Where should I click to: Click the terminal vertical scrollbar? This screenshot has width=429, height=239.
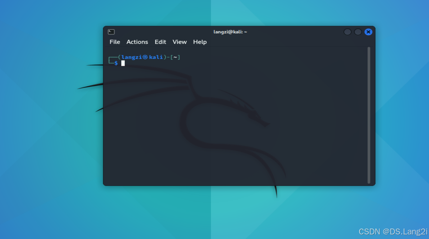pos(369,115)
